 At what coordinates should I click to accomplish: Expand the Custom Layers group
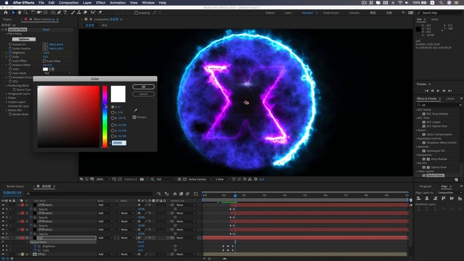click(6, 102)
